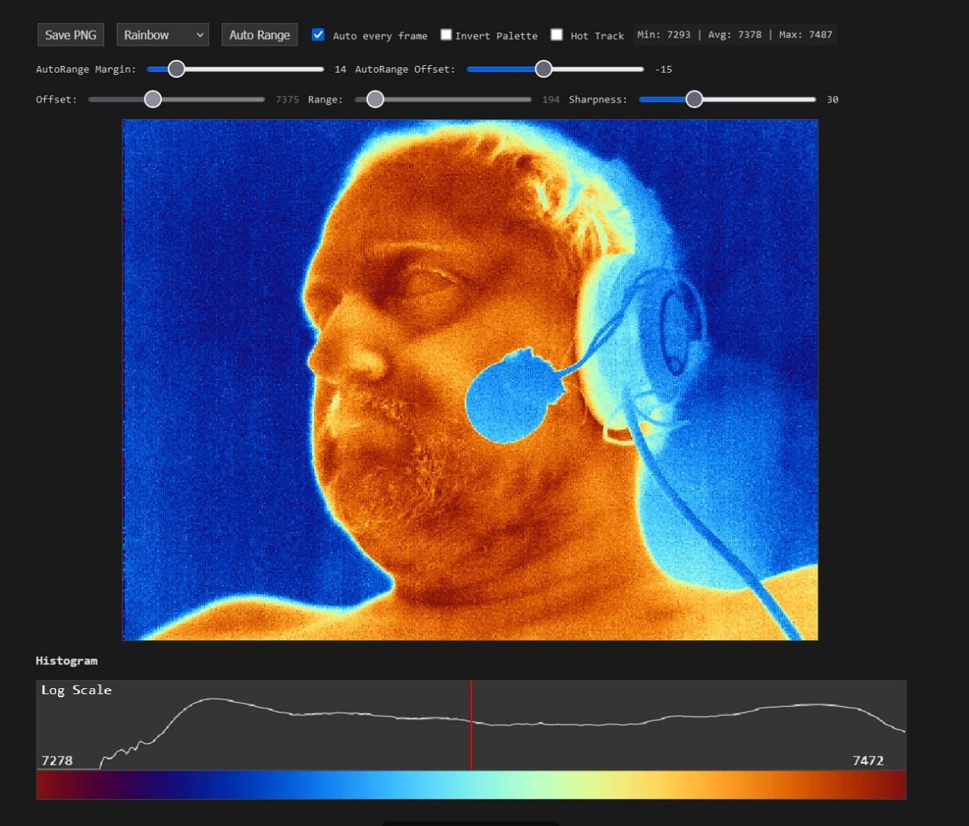Click the Histogram section heading

point(67,661)
